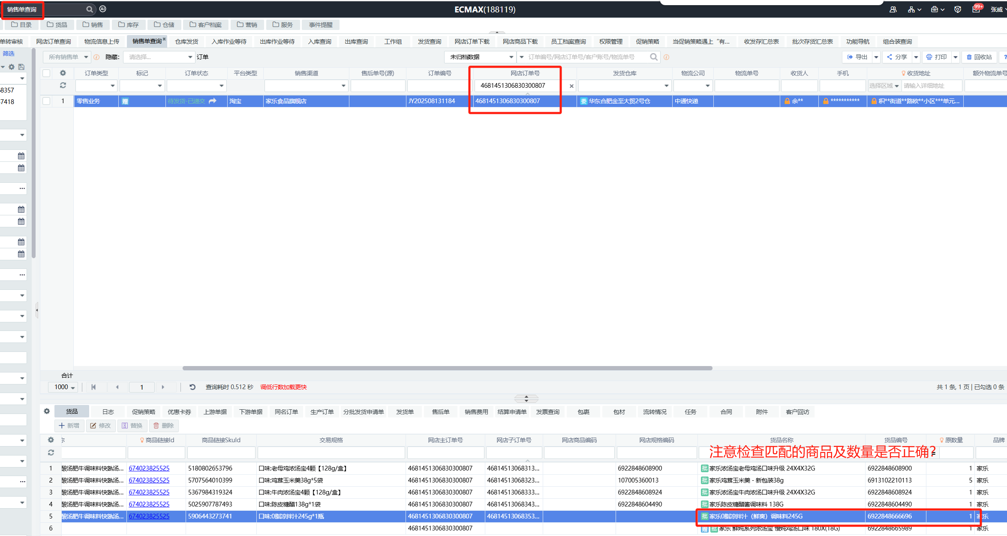Click the main grid column settings gear

63,73
